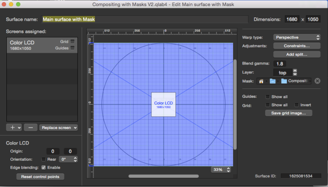Click the Save grid image... button
This screenshot has height=187, width=328.
click(288, 113)
